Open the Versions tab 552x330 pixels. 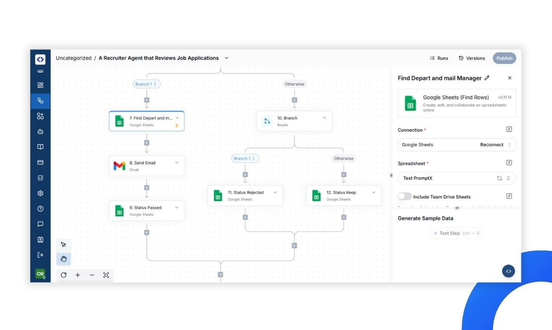coord(472,58)
